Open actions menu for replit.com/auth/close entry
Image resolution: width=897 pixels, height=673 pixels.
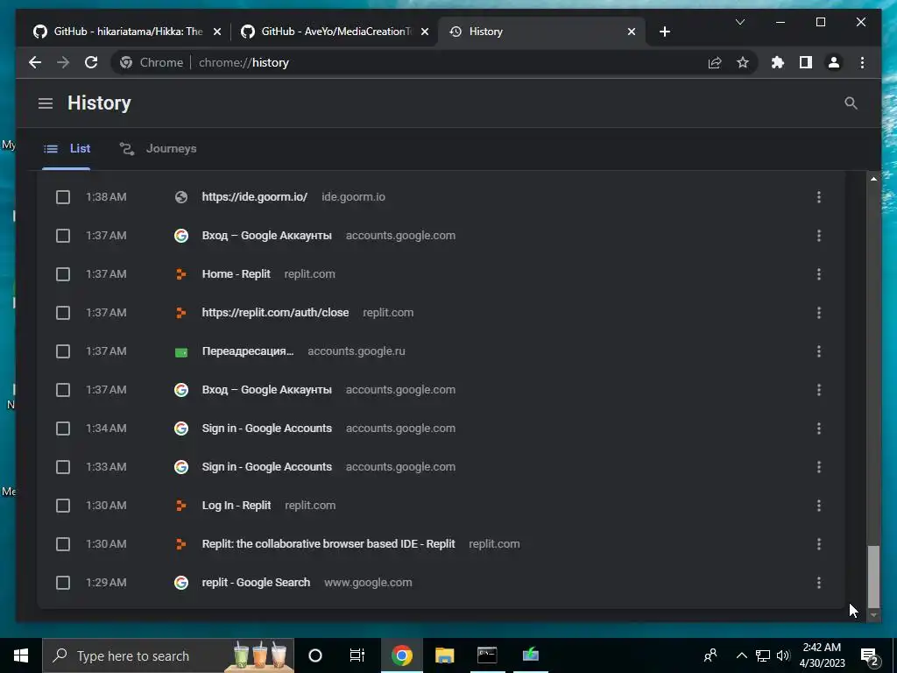coord(819,313)
